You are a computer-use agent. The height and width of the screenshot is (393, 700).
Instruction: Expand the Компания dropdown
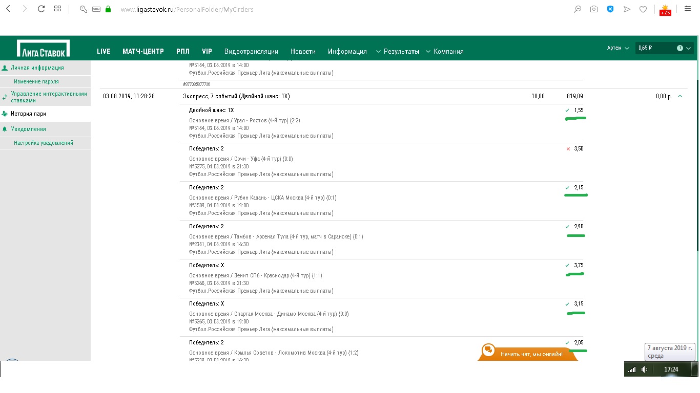point(444,51)
